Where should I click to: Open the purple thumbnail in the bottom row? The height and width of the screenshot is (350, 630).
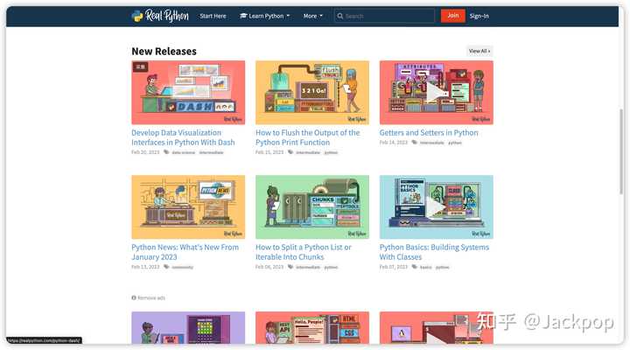pos(188,327)
